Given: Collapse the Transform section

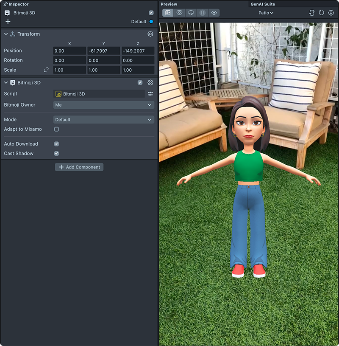Looking at the screenshot, I should (x=6, y=34).
